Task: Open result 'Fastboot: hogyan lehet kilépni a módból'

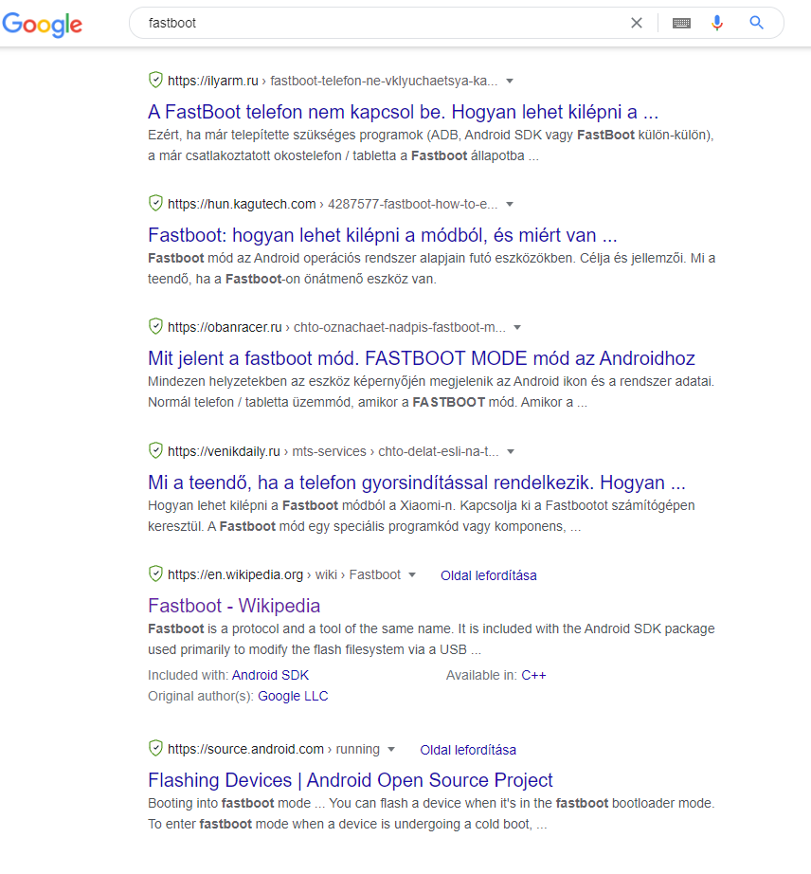Action: 383,235
